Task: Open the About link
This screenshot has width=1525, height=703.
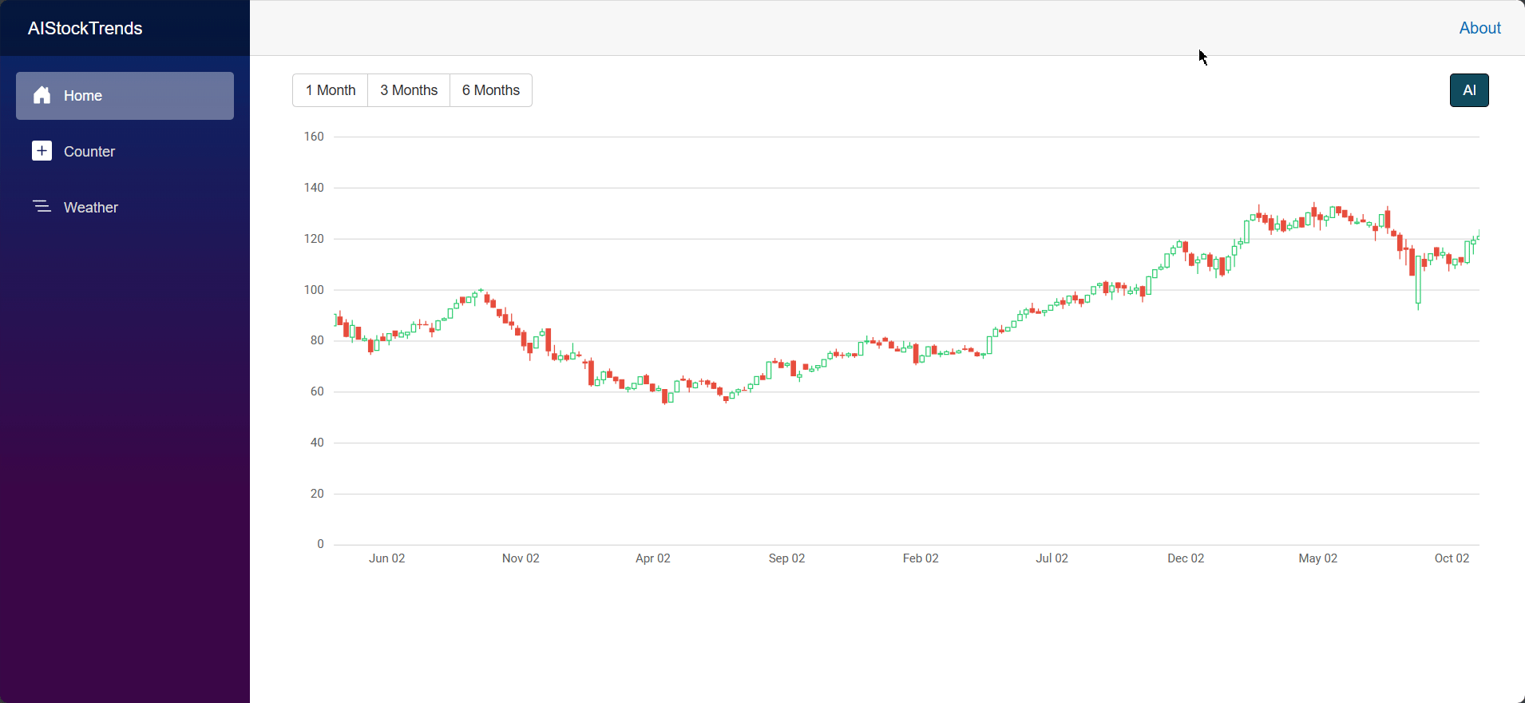Action: click(x=1479, y=28)
